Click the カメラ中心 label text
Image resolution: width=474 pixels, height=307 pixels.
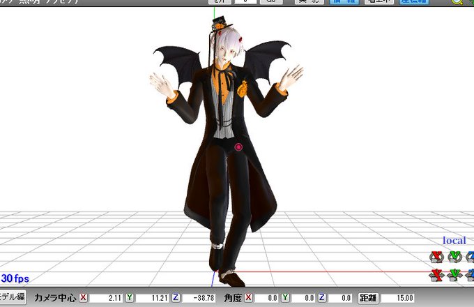click(x=55, y=298)
